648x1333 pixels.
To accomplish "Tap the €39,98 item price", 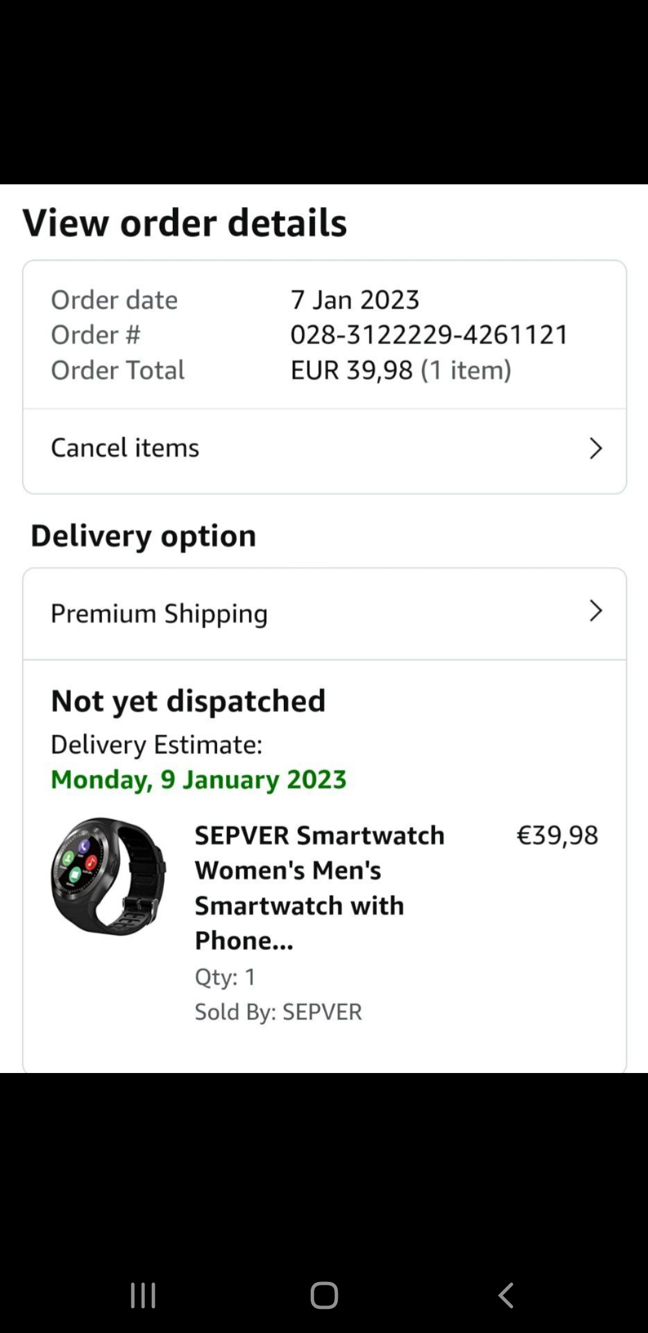I will tap(557, 835).
